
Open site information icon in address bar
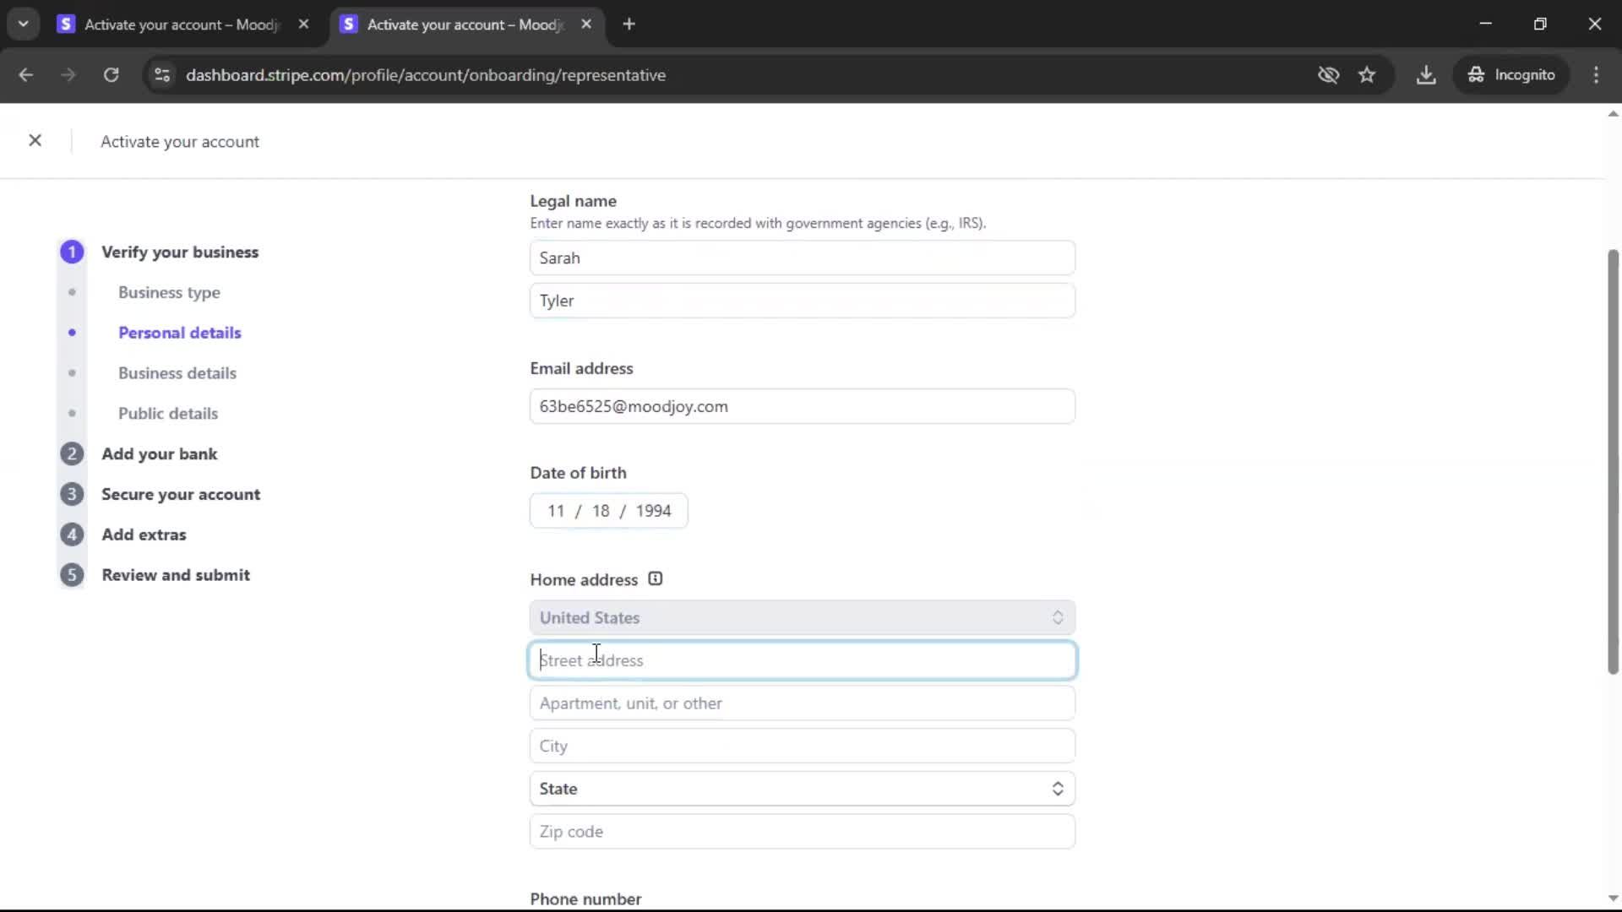click(x=162, y=75)
